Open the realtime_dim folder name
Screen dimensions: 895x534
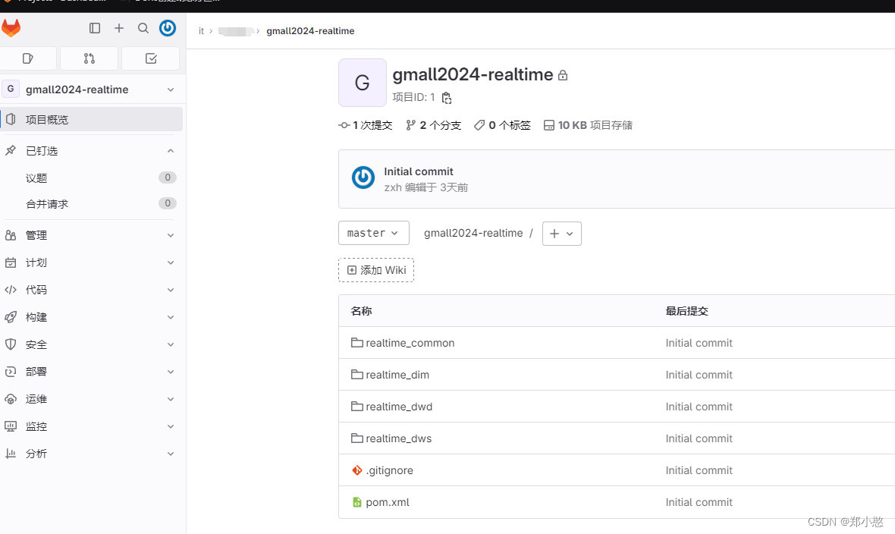coord(397,375)
